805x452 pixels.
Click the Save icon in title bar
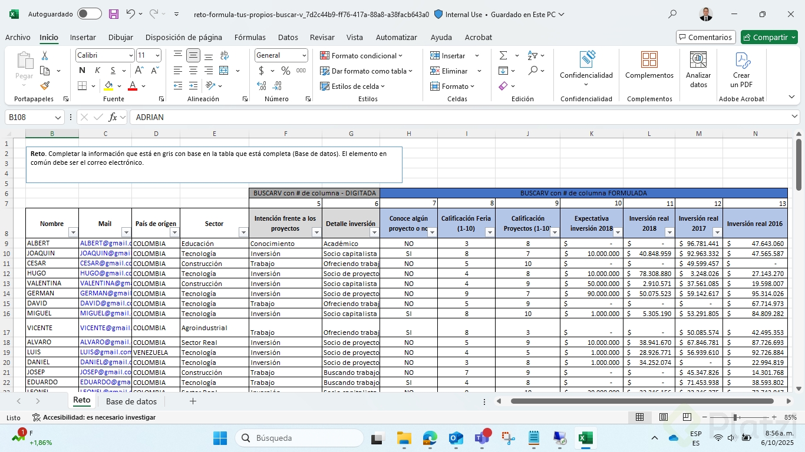point(114,14)
